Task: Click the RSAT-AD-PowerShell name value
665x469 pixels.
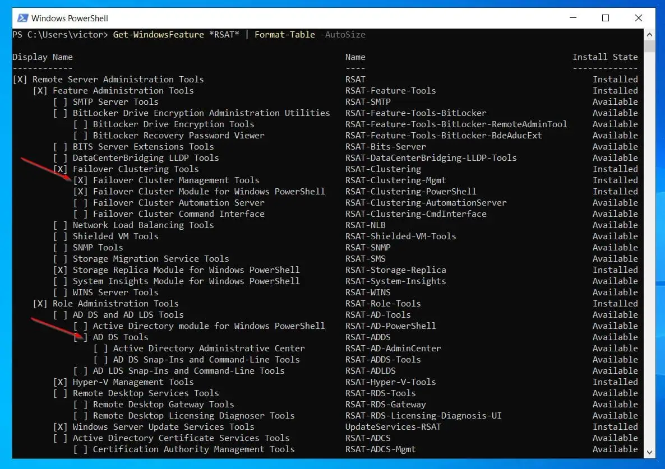Action: pos(391,326)
